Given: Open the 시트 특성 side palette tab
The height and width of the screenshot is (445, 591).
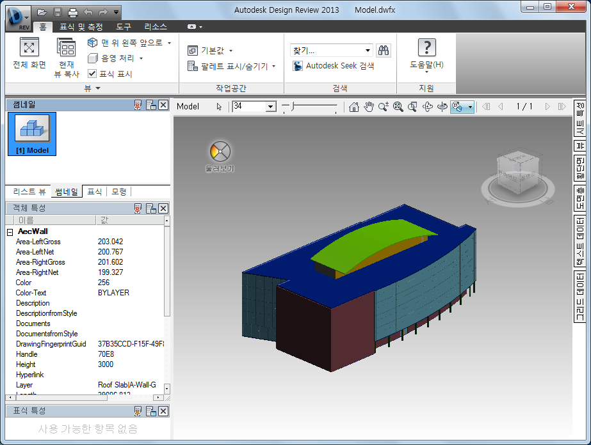Looking at the screenshot, I should [x=579, y=118].
